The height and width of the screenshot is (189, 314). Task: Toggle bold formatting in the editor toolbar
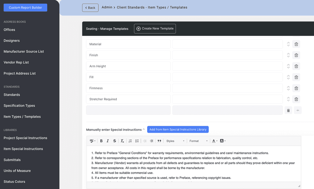click(101, 141)
